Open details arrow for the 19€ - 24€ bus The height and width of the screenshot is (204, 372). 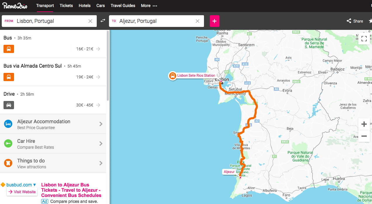point(98,77)
